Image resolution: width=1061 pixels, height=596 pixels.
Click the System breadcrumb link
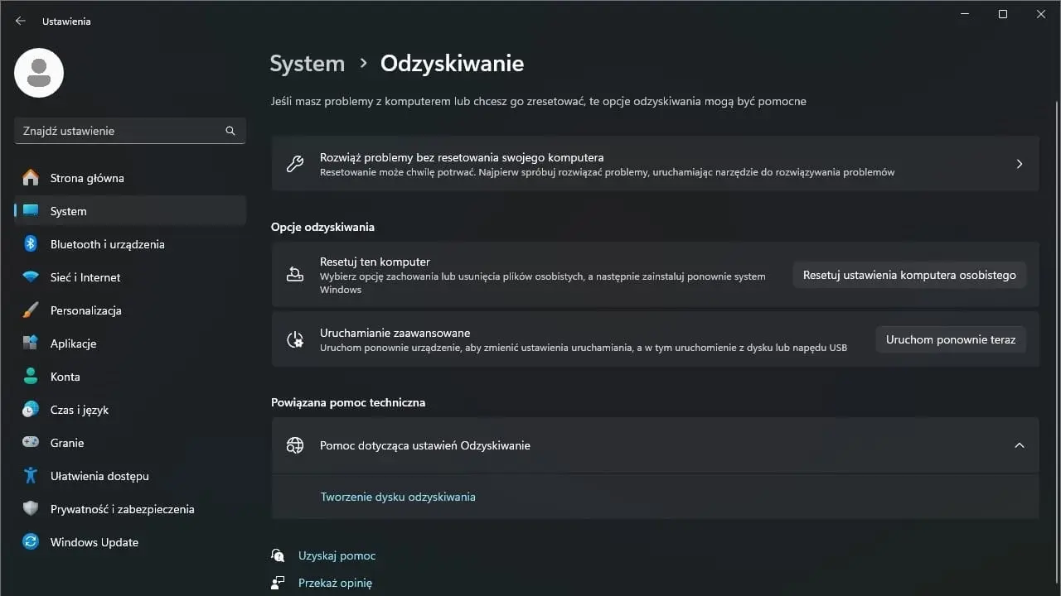point(307,63)
